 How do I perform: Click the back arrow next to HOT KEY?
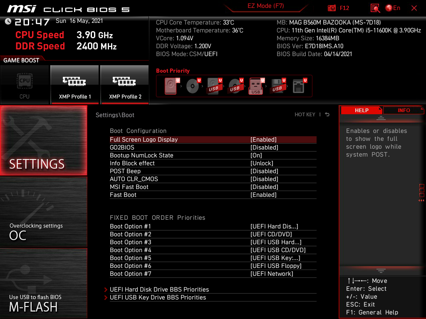(x=327, y=115)
